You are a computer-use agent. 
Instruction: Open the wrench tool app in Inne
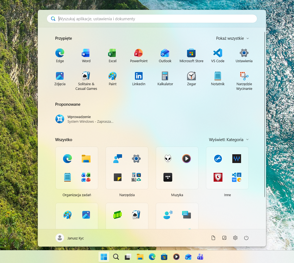coord(218,159)
